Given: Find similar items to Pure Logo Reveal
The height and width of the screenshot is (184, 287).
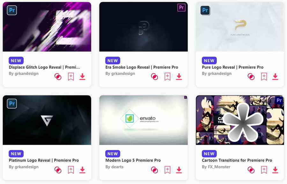Looking at the screenshot, I should pos(251,77).
